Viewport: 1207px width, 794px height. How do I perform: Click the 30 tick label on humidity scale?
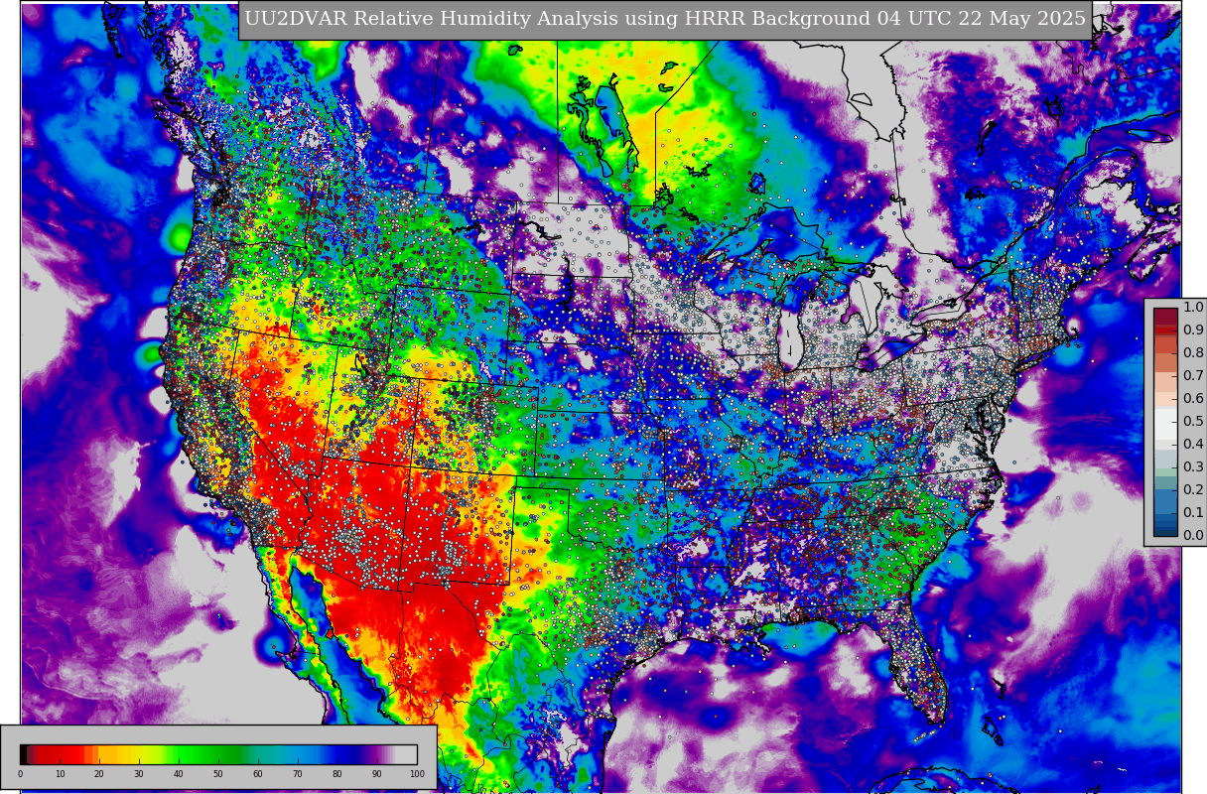(139, 774)
